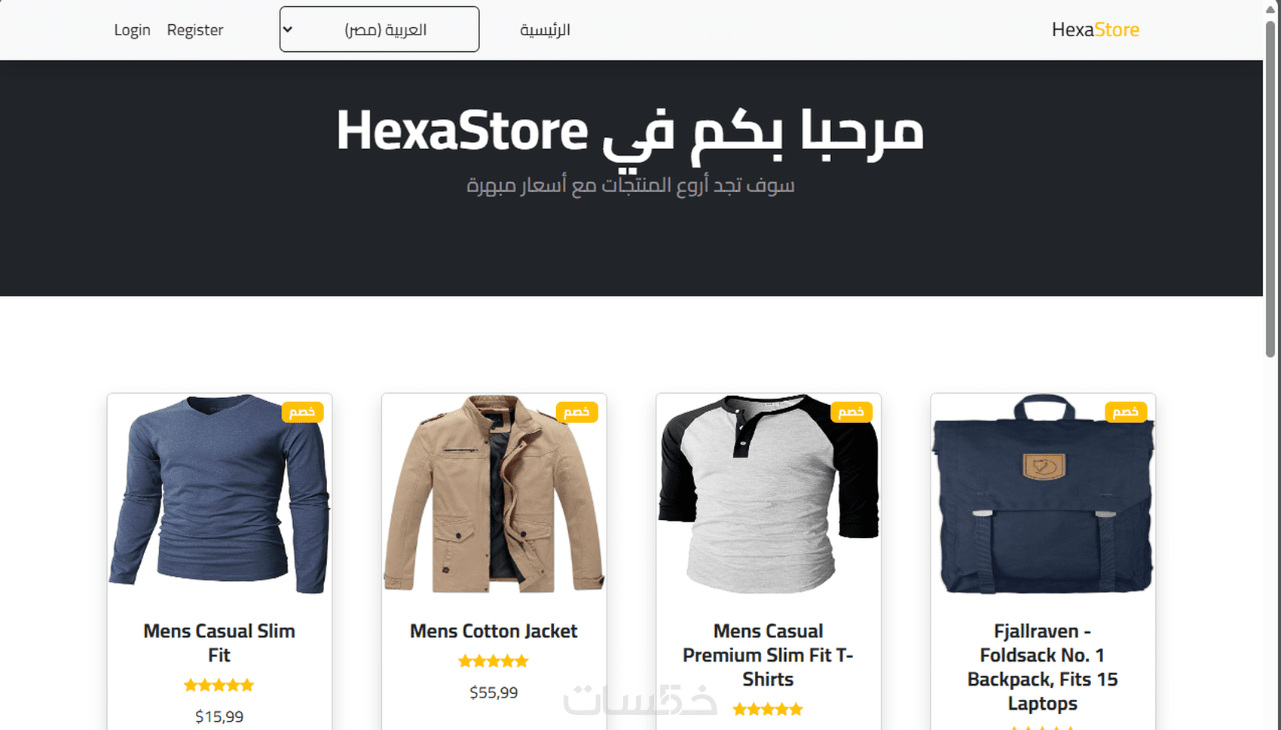This screenshot has height=730, width=1281.
Task: Click the star rating under Premium Slim Fit T-Shirts
Action: 768,709
